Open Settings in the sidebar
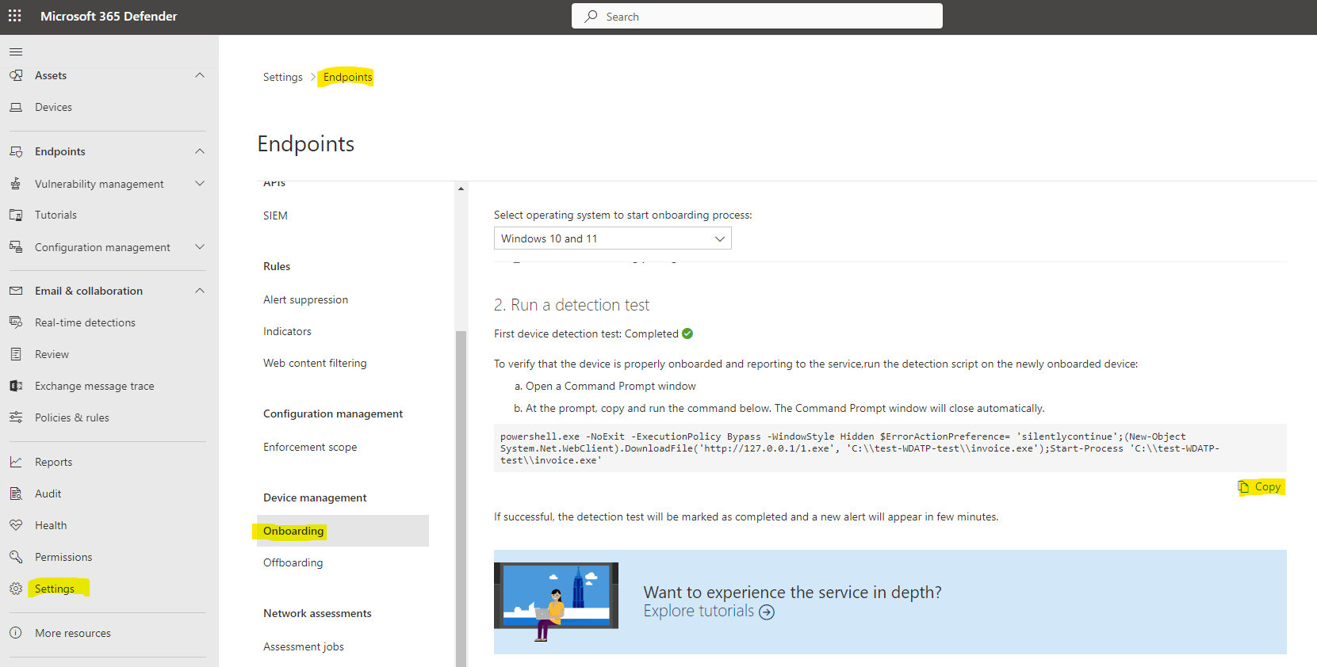 tap(55, 589)
